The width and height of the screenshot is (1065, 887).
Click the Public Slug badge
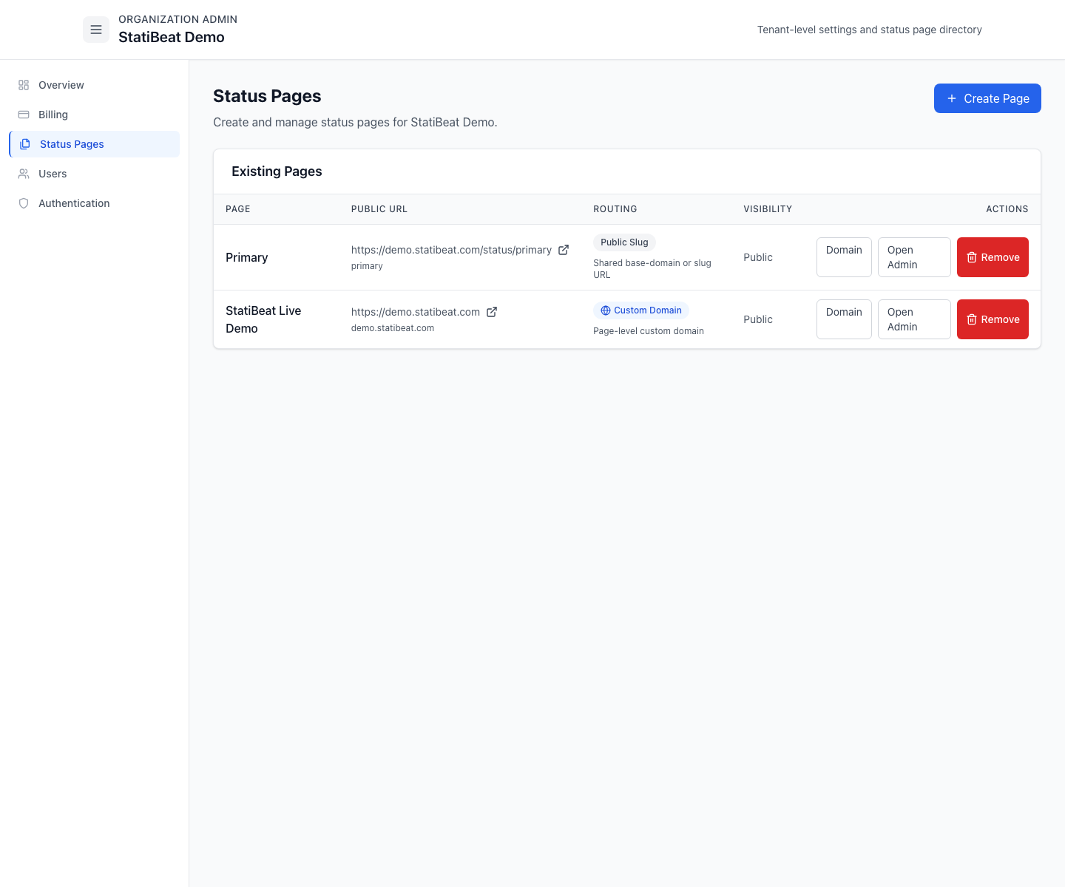[x=624, y=242]
